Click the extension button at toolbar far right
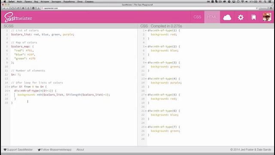The width and height of the screenshot is (275, 155). click(x=271, y=8)
